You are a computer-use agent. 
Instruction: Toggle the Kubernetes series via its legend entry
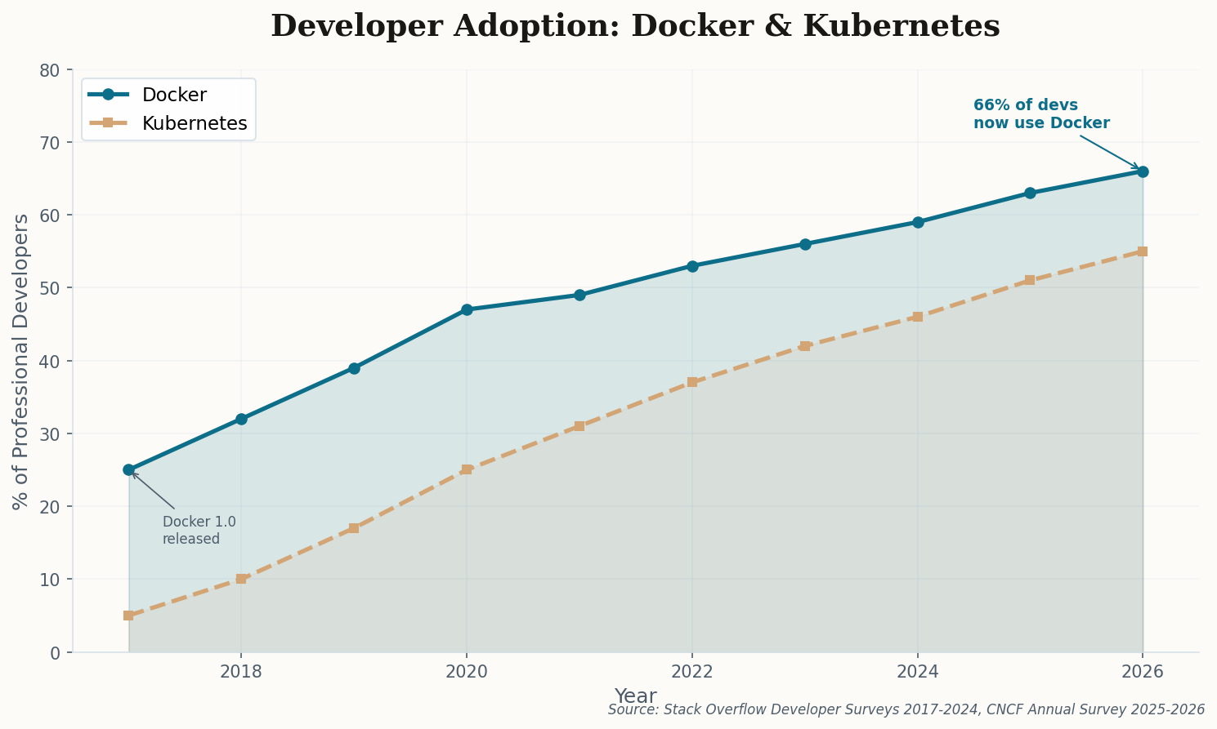[194, 123]
